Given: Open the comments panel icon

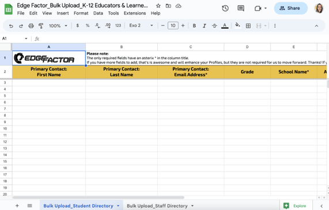Looking at the screenshot, I should (241, 9).
